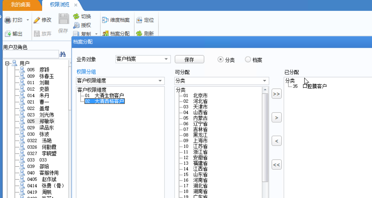This screenshot has height=198, width=372.
Task: Click the 可分配 list scrollbar thumb
Action: 265,137
